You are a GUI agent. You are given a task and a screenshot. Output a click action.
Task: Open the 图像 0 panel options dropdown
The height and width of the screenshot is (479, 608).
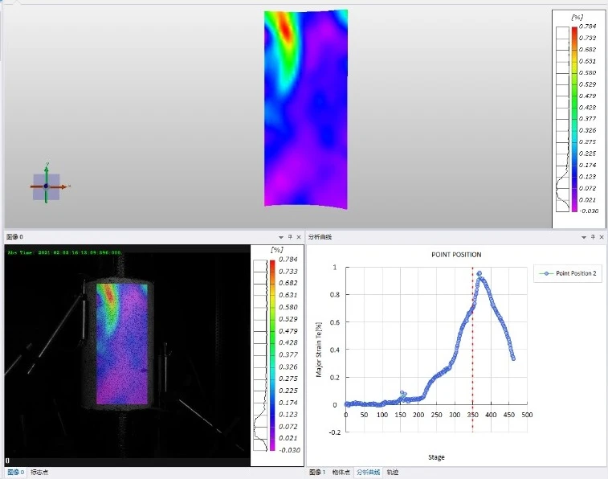click(281, 237)
